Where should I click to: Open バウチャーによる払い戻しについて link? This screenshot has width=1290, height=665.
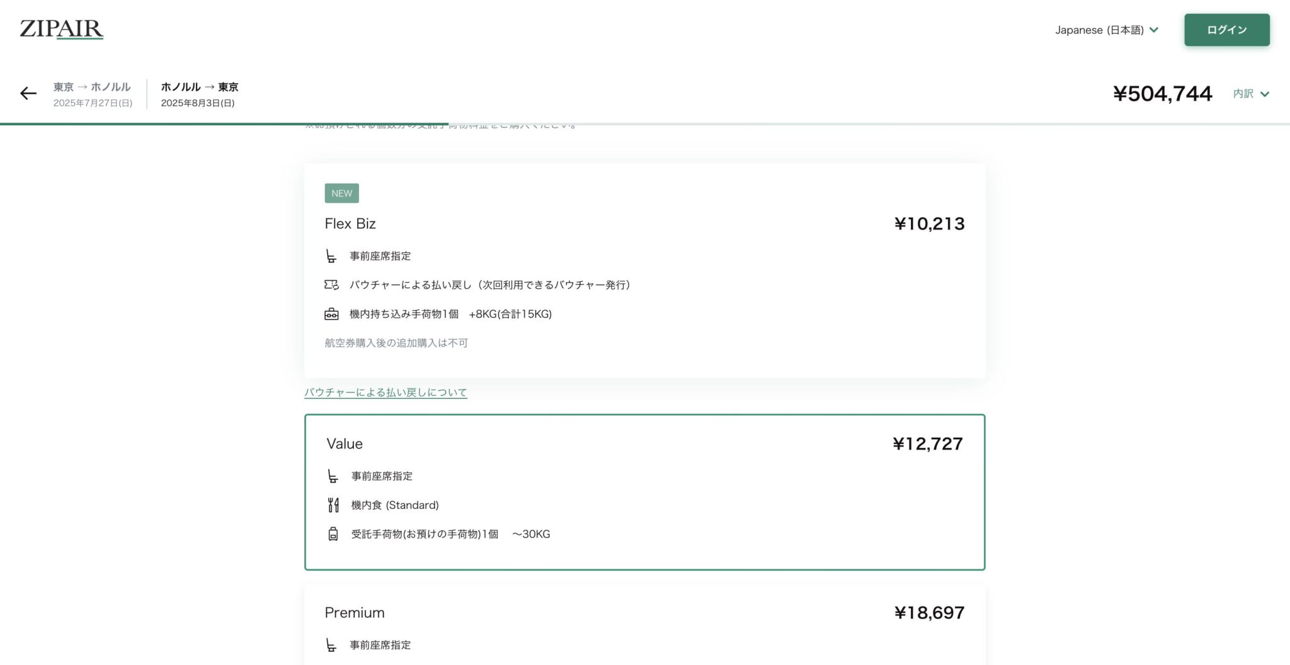[385, 393]
